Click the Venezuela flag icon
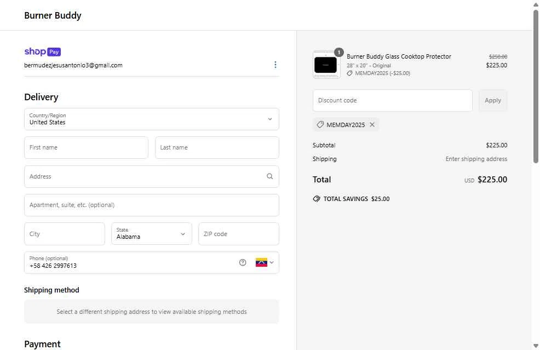The image size is (540, 350). 261,262
